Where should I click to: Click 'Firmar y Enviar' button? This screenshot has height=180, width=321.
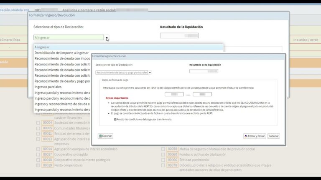pyautogui.click(x=255, y=136)
